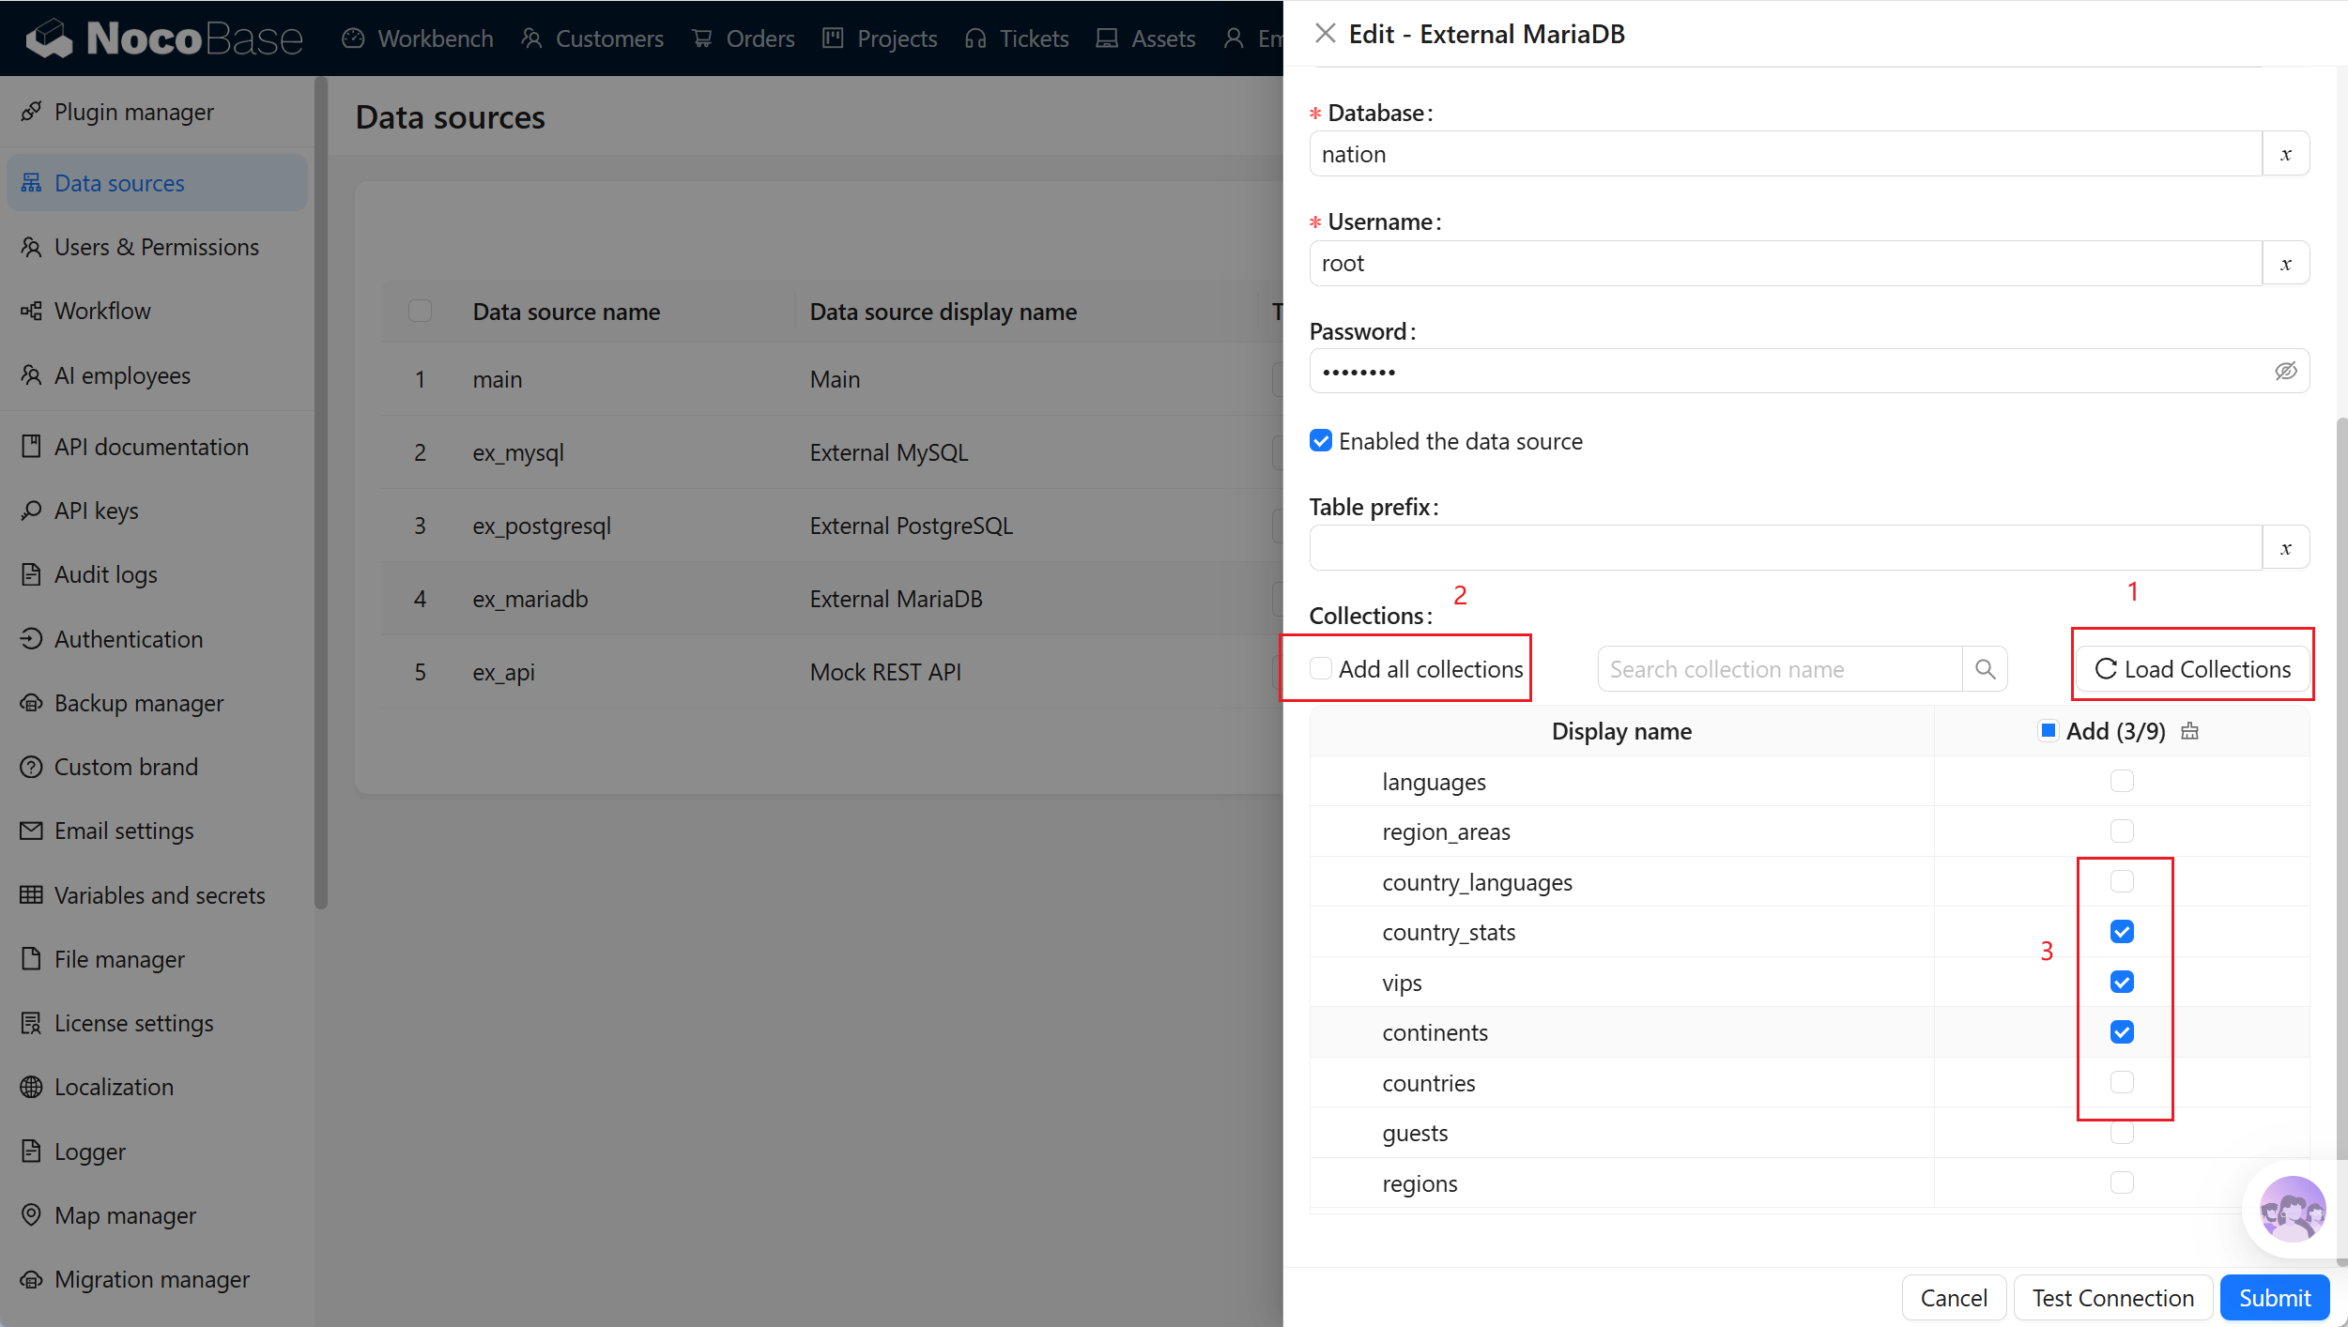This screenshot has width=2348, height=1327.
Task: Open Plugin manager in the sidebar
Action: coord(133,112)
